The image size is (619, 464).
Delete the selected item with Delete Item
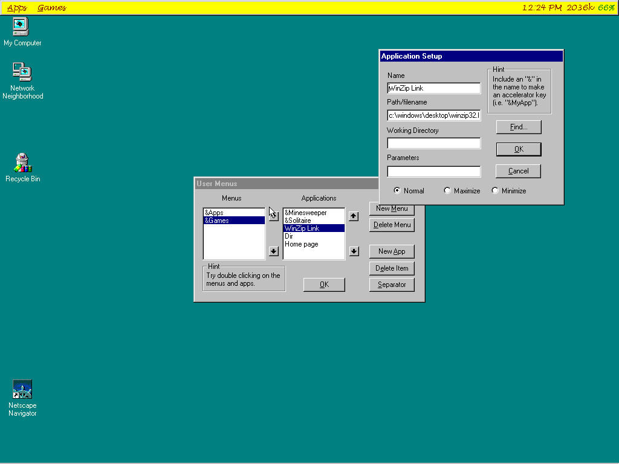pyautogui.click(x=392, y=268)
